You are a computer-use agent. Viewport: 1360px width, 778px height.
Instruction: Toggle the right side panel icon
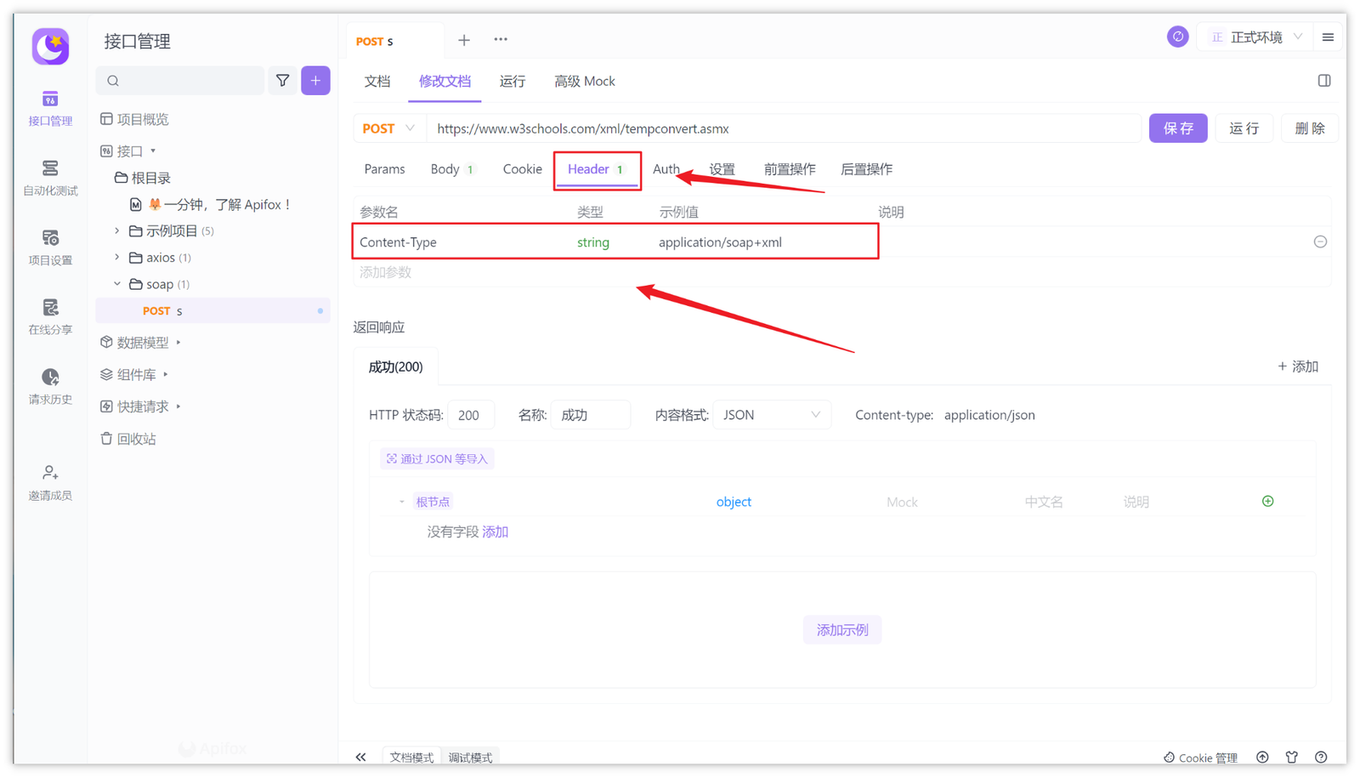[x=1323, y=81]
